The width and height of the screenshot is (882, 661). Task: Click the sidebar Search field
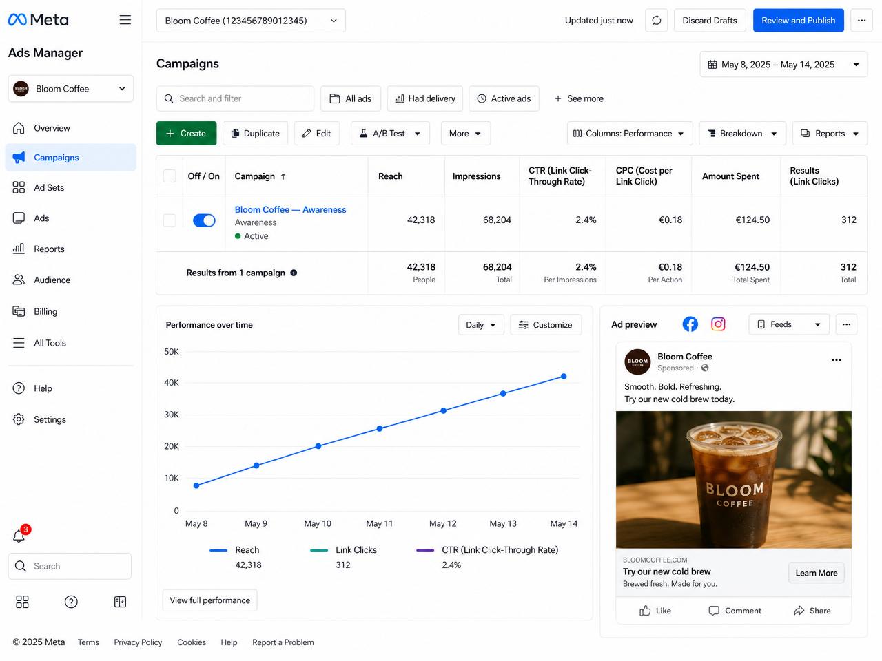(x=70, y=566)
